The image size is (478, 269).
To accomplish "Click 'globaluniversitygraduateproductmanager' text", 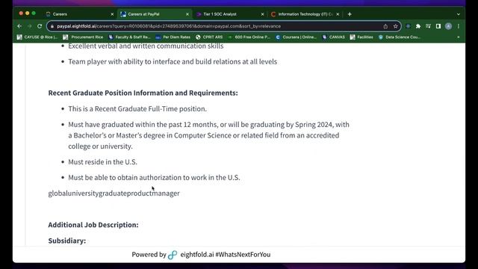I will point(114,194).
